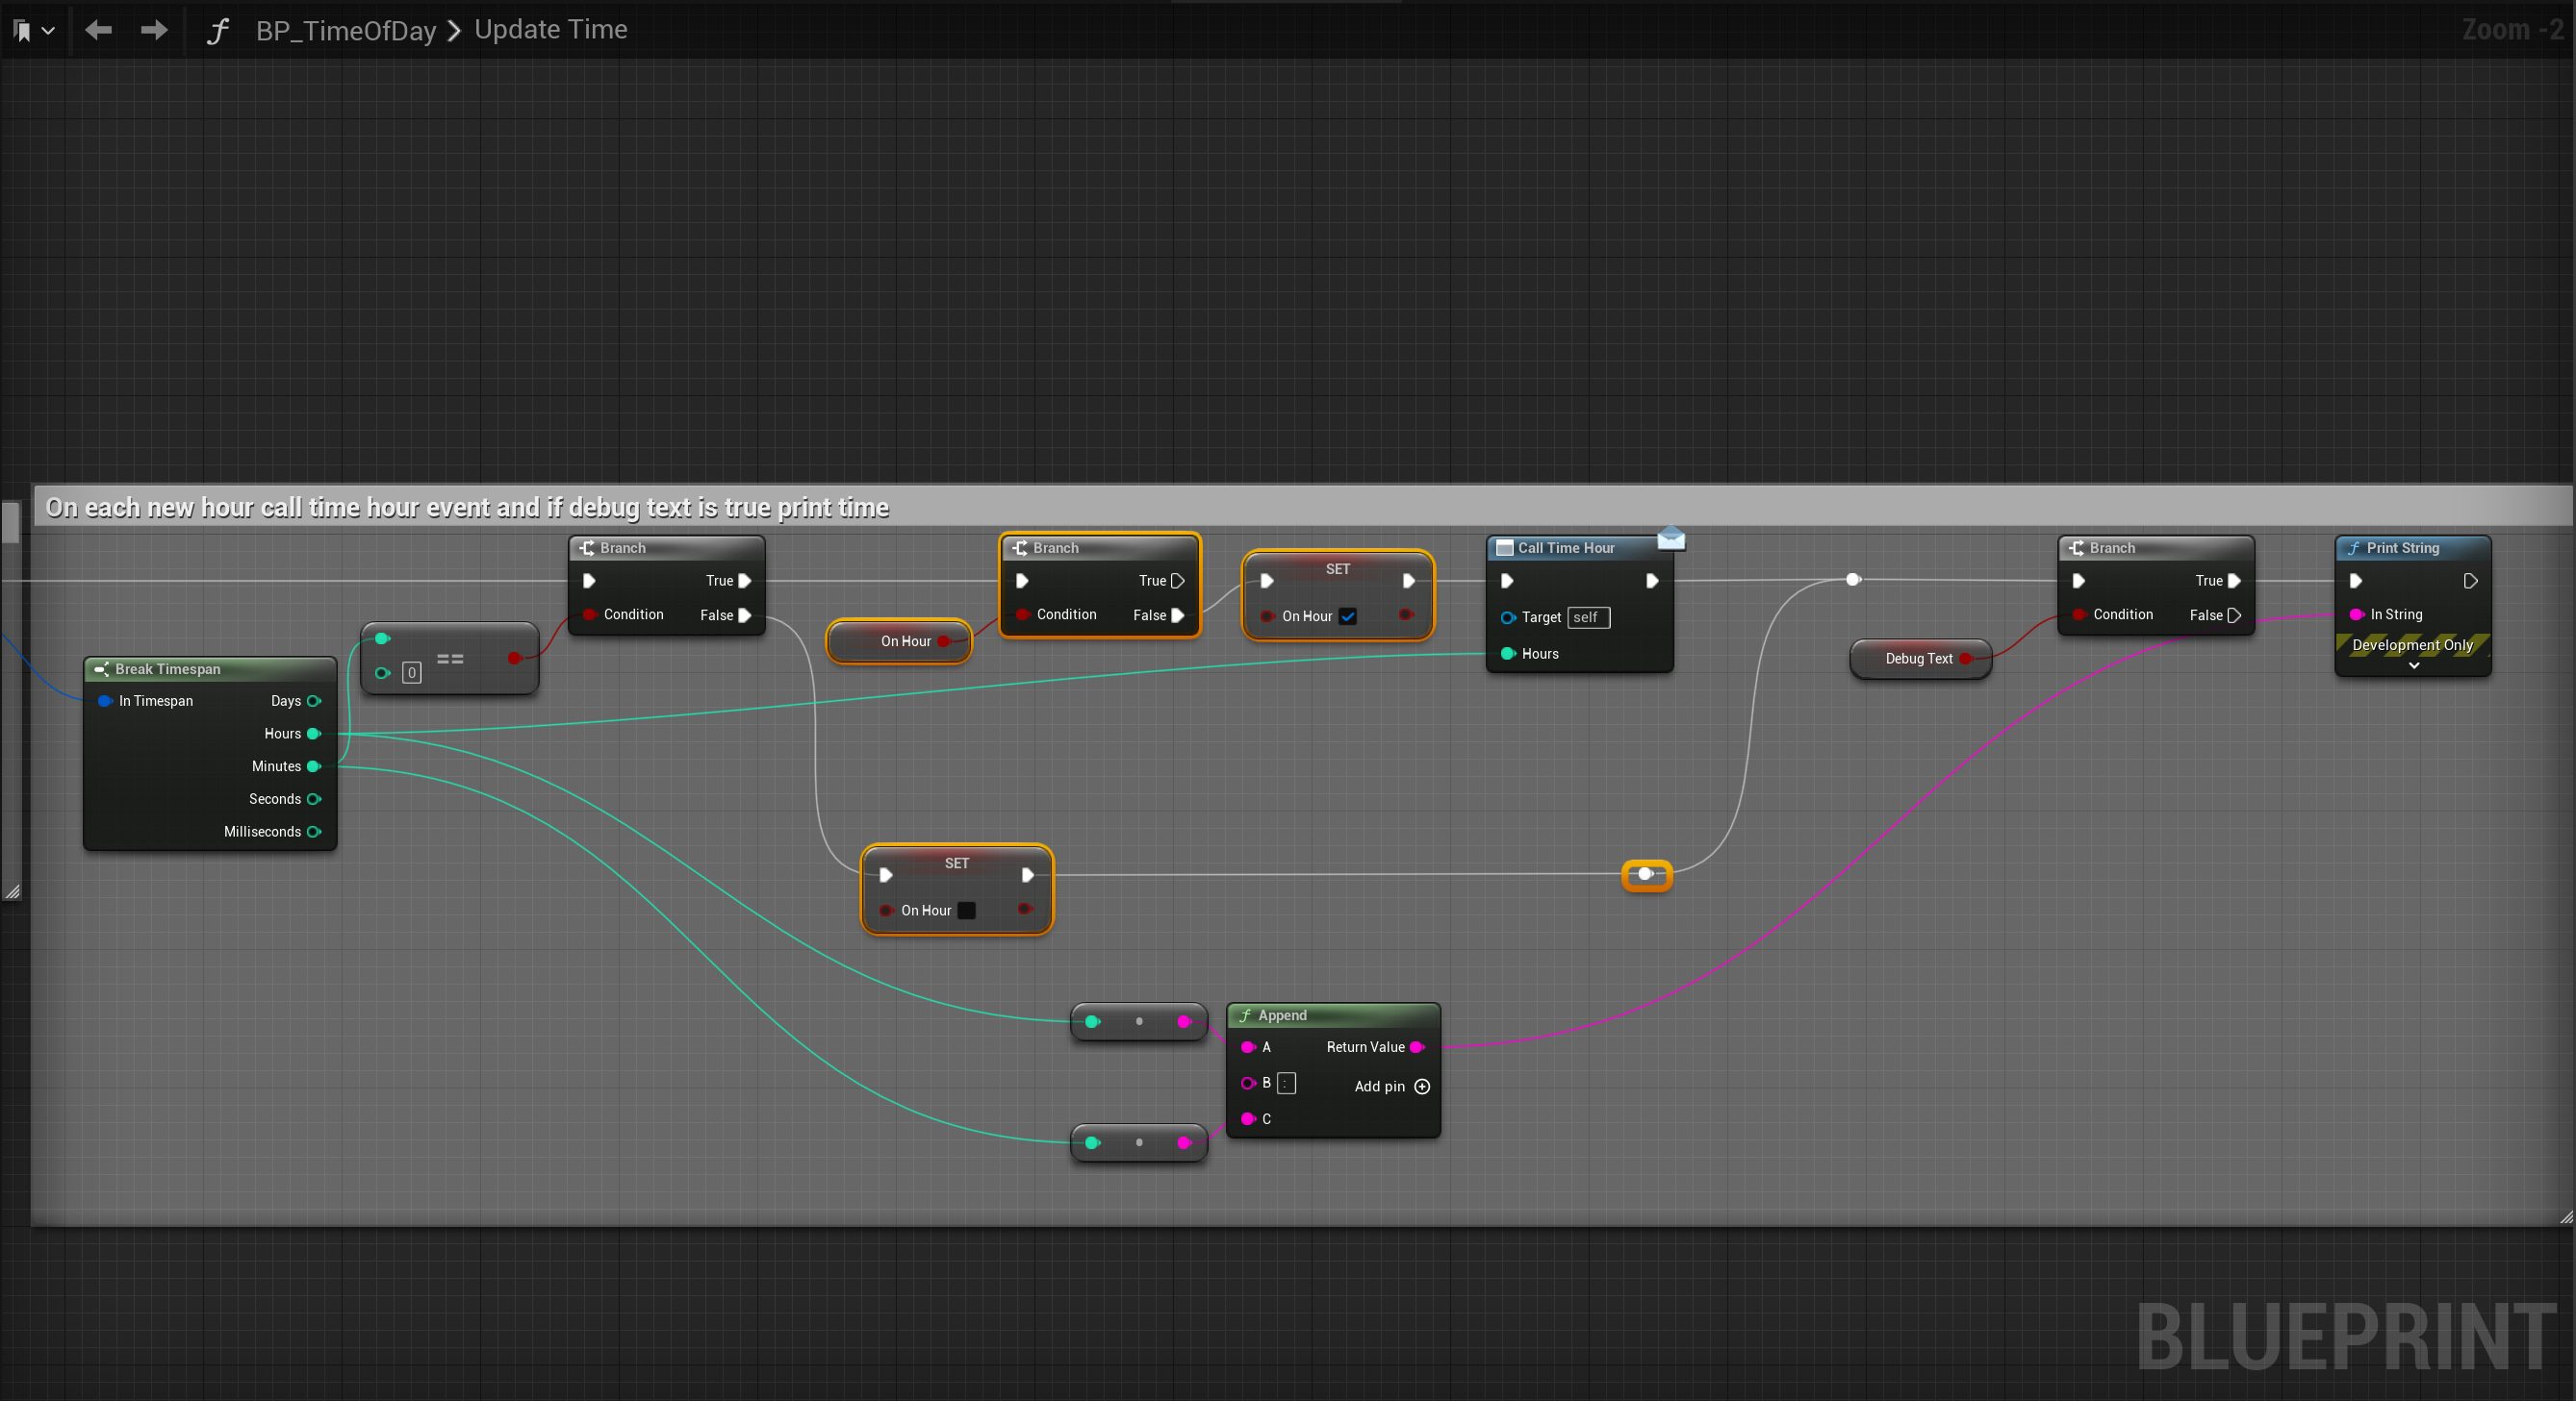Select BP_TimeOfDay in the breadcrumb
Image resolution: width=2576 pixels, height=1401 pixels.
tap(346, 31)
